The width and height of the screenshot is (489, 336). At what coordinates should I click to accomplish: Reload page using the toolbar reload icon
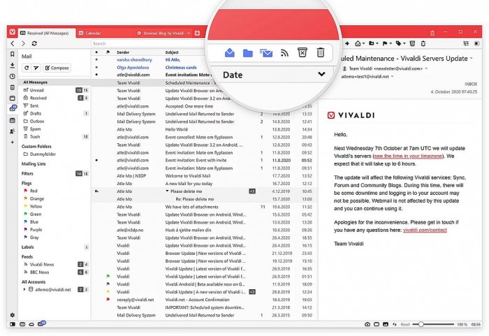[x=35, y=43]
